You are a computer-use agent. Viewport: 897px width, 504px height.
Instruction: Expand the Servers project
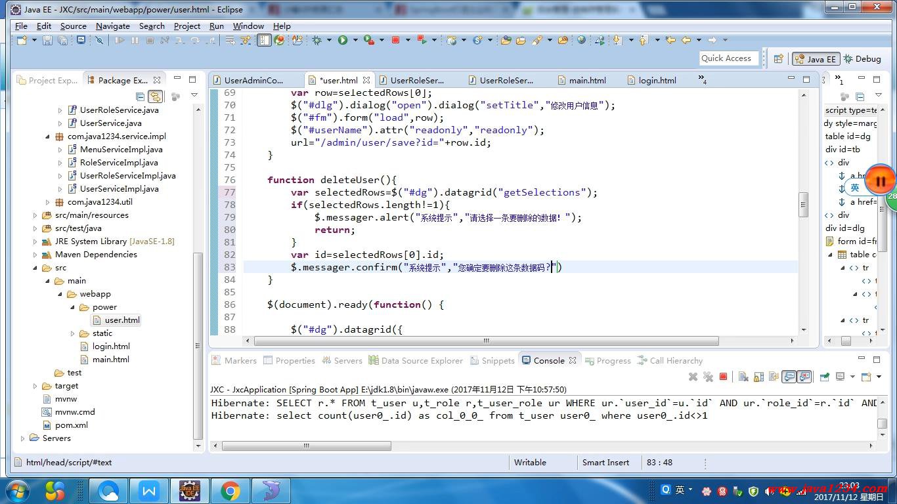click(23, 438)
